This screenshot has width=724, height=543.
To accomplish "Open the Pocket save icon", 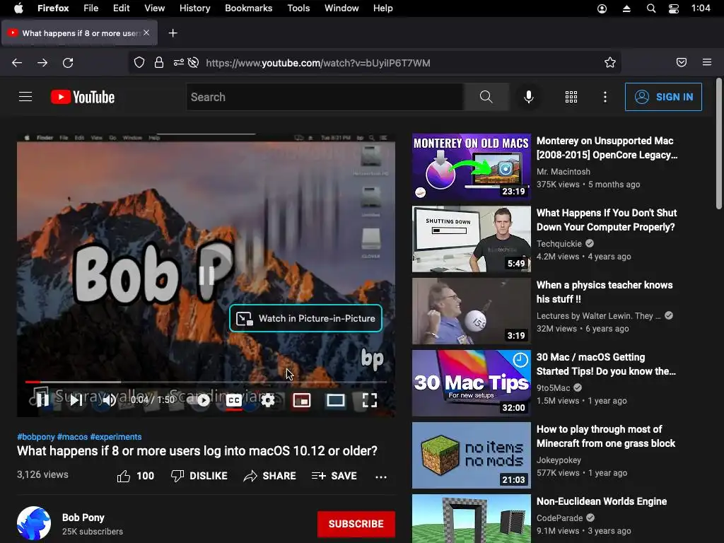I will [682, 62].
